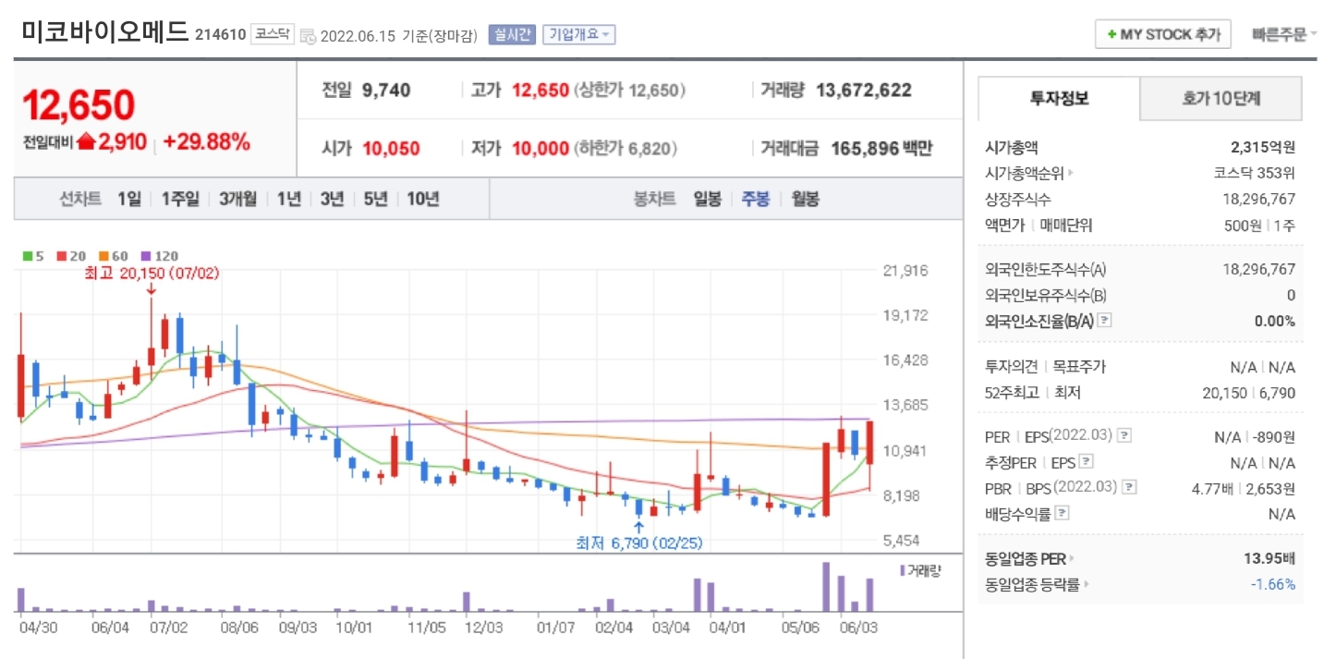Viewport: 1324px width, 659px height.
Task: Click the 최고 20,150 (07/02) chart marker
Action: click(152, 274)
